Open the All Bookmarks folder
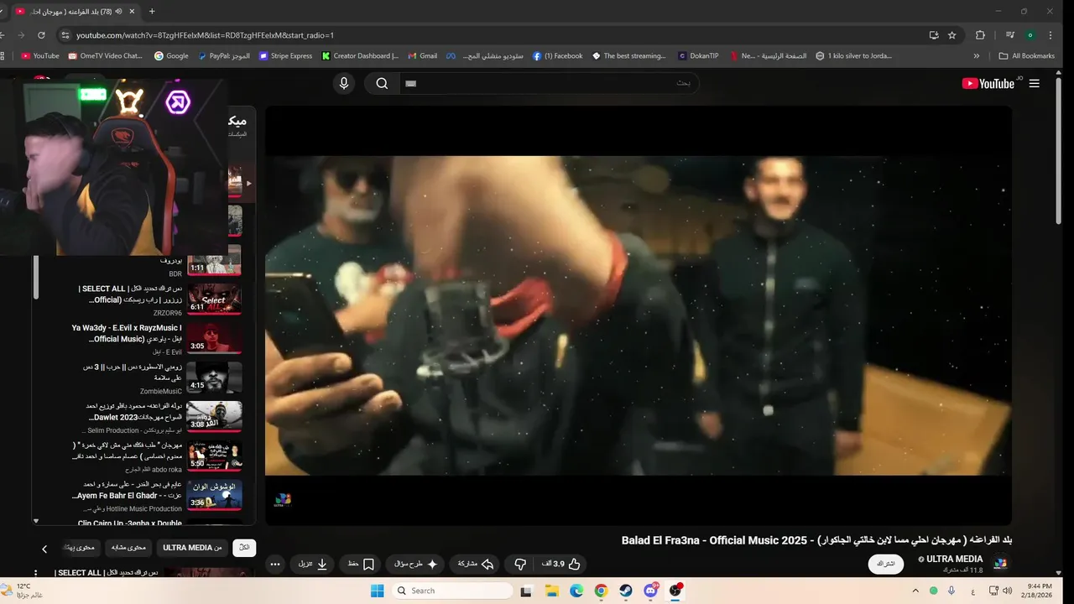Image resolution: width=1074 pixels, height=604 pixels. coord(1026,56)
